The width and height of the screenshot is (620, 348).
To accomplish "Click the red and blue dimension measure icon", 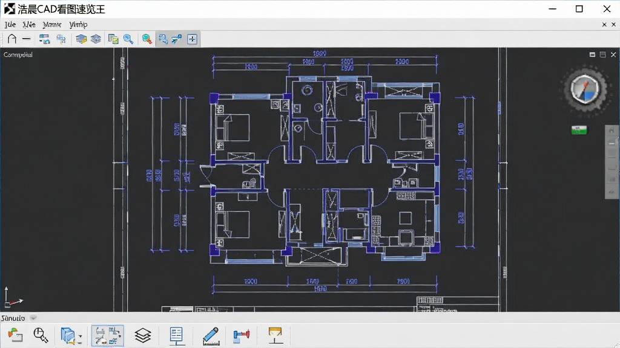I will [241, 336].
